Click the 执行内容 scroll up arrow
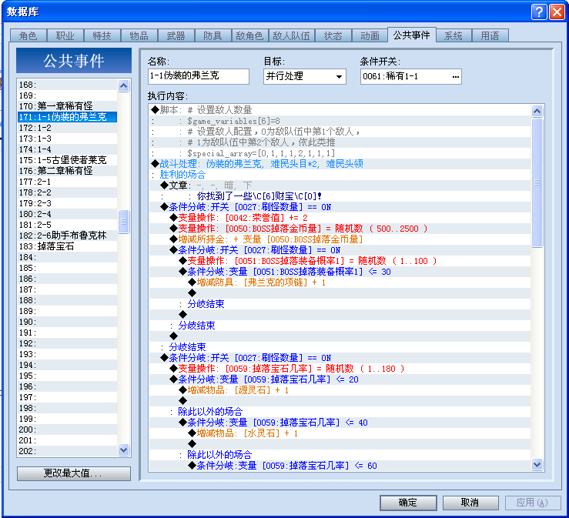The height and width of the screenshot is (518, 569). click(x=537, y=111)
